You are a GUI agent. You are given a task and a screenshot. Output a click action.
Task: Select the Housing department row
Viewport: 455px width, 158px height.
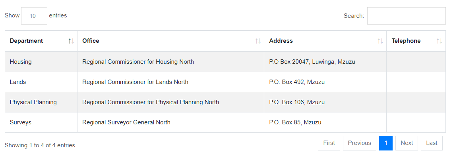pos(225,62)
